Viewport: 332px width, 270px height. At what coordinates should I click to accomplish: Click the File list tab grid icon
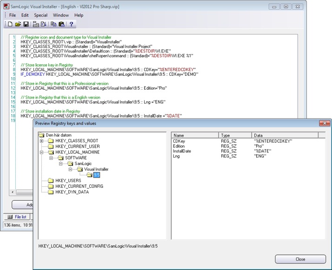10,217
